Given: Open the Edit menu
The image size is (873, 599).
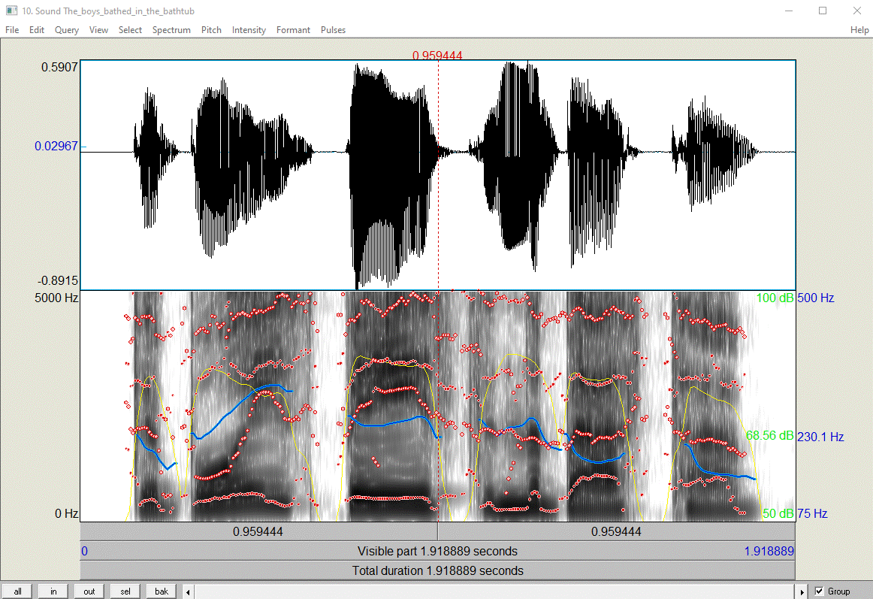Looking at the screenshot, I should [37, 30].
